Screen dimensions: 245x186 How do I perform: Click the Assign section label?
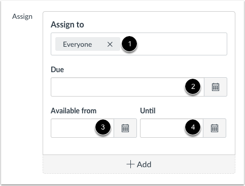click(x=22, y=17)
